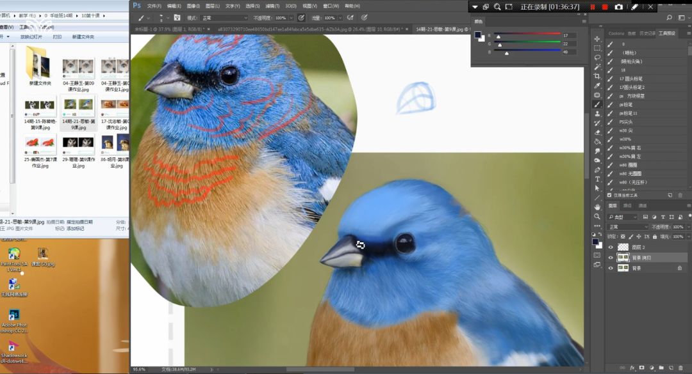The width and height of the screenshot is (692, 374).
Task: Toggle the 仅限当前工具 checkbox
Action: click(610, 195)
